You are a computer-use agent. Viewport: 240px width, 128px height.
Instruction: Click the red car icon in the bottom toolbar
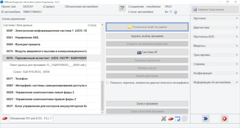pyautogui.click(x=171, y=119)
